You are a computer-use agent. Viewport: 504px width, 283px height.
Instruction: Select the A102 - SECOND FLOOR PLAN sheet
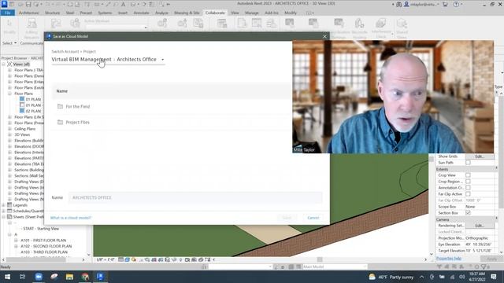(46, 246)
